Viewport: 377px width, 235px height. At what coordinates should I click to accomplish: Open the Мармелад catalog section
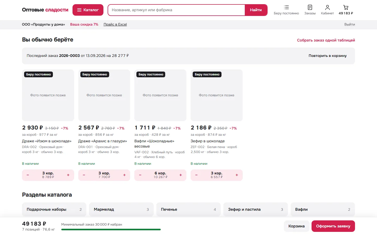tap(121, 209)
